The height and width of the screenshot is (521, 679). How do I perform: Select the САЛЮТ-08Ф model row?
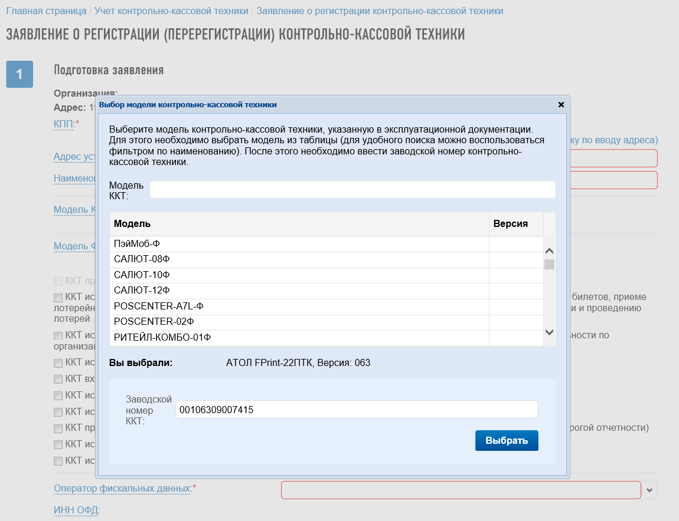pos(327,259)
